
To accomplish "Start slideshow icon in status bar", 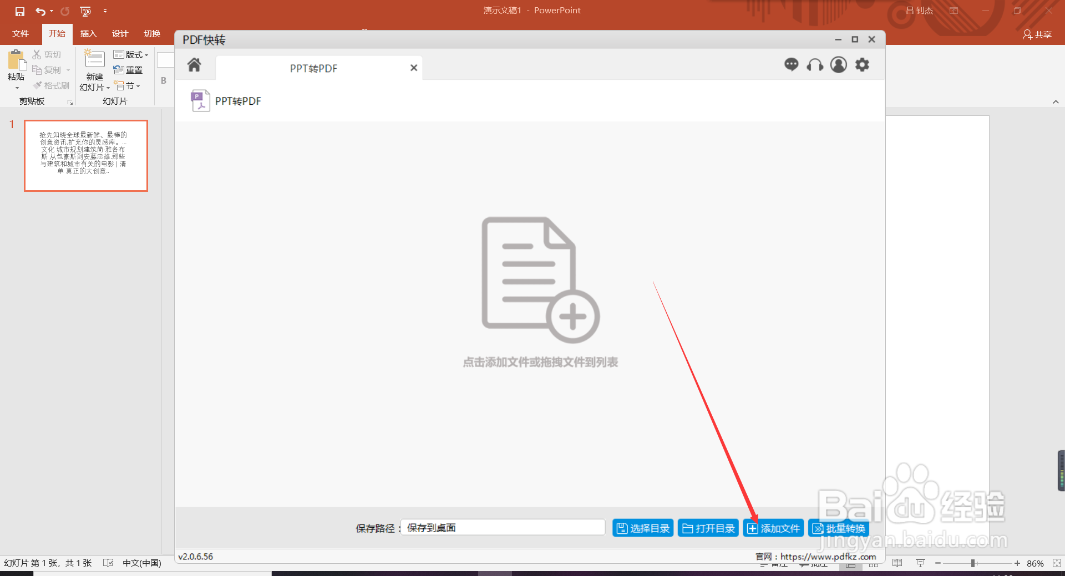I will [920, 563].
